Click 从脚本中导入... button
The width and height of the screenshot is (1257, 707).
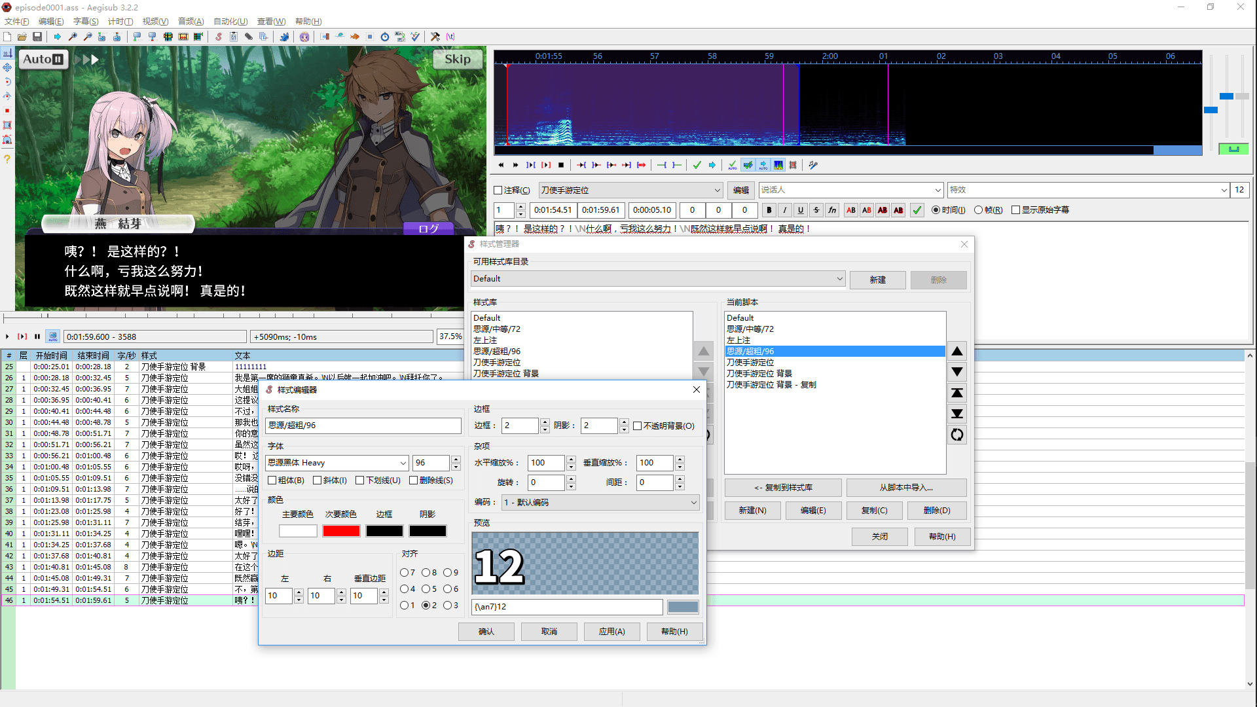[x=906, y=488]
